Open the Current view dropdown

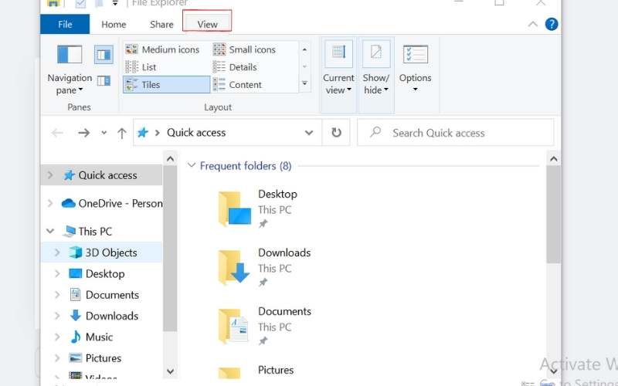[338, 75]
